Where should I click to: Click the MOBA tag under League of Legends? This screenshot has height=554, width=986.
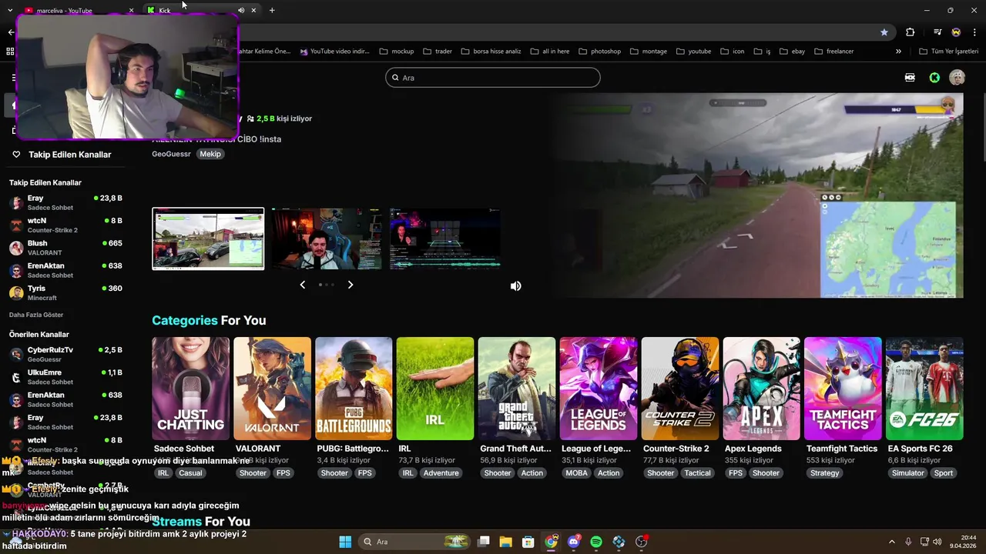[576, 473]
